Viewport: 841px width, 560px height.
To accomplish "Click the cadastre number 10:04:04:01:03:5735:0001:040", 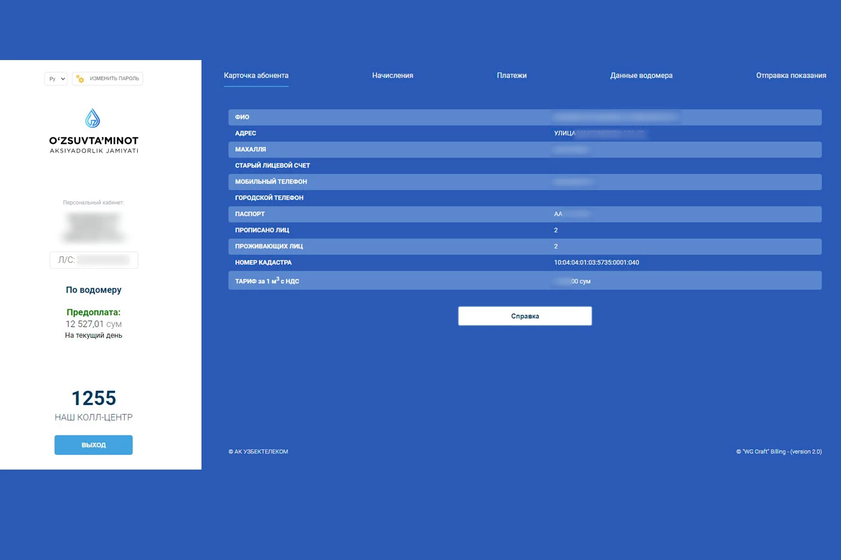I will pos(596,262).
